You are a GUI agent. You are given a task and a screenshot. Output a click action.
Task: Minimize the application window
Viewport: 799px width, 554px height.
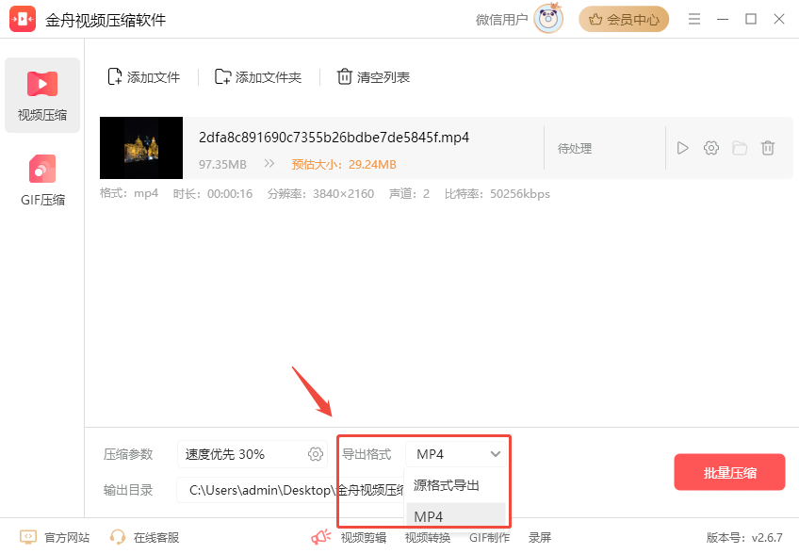click(x=723, y=20)
